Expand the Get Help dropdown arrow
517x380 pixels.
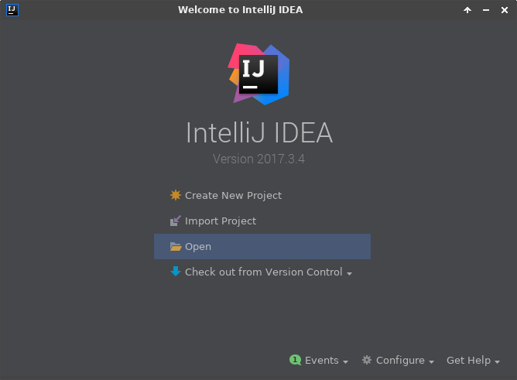[497, 361]
